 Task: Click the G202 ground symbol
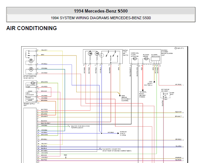[x=120, y=96]
